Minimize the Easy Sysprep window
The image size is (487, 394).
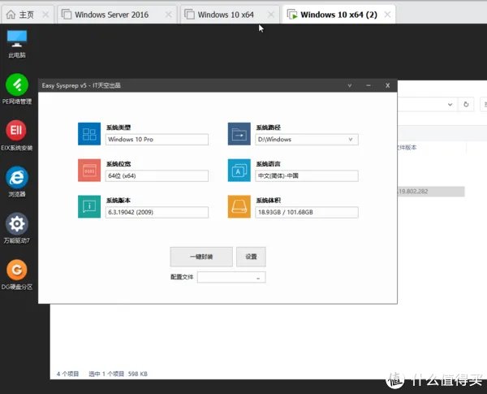point(368,85)
